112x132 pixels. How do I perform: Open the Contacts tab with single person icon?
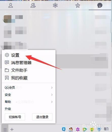point(11,5)
